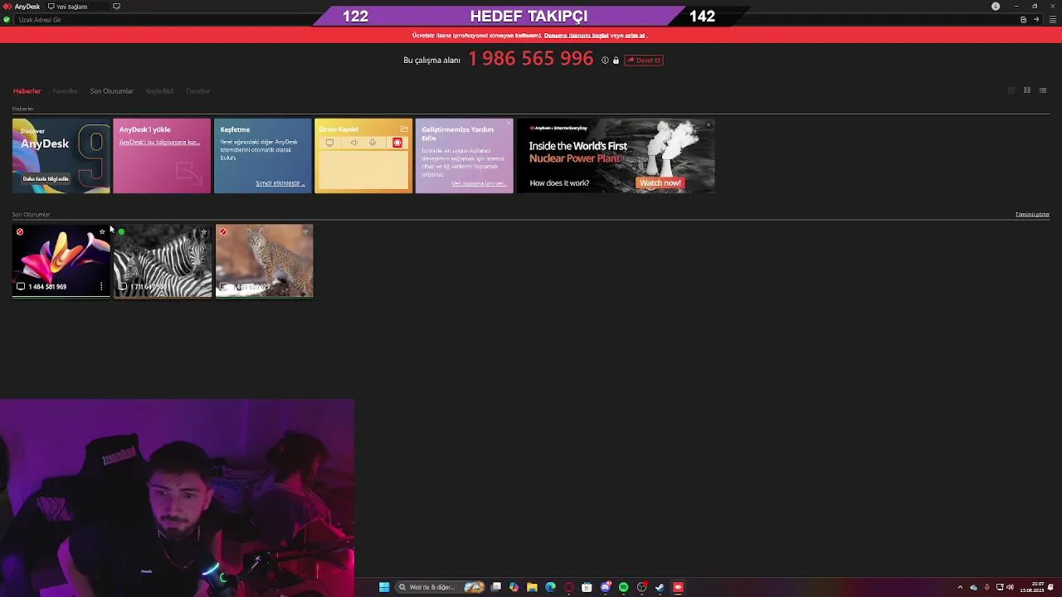Switch to the Haberler tab

pos(27,91)
